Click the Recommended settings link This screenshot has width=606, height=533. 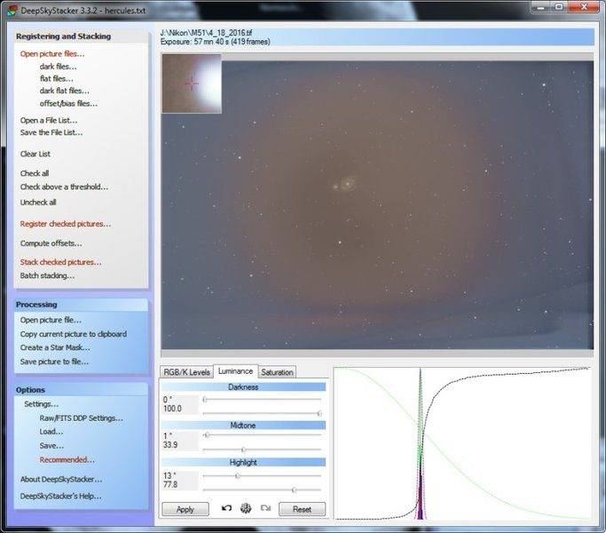(67, 459)
